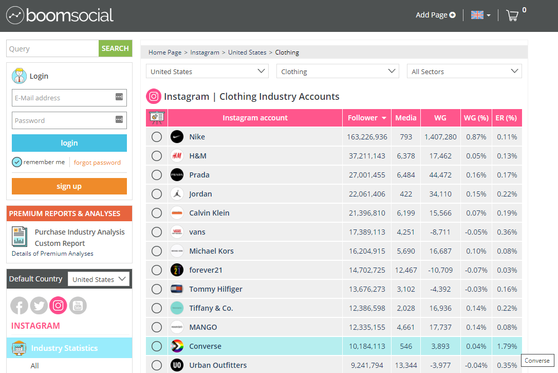This screenshot has width=558, height=373.
Task: Click the YouTube icon in sidebar
Action: tap(78, 306)
